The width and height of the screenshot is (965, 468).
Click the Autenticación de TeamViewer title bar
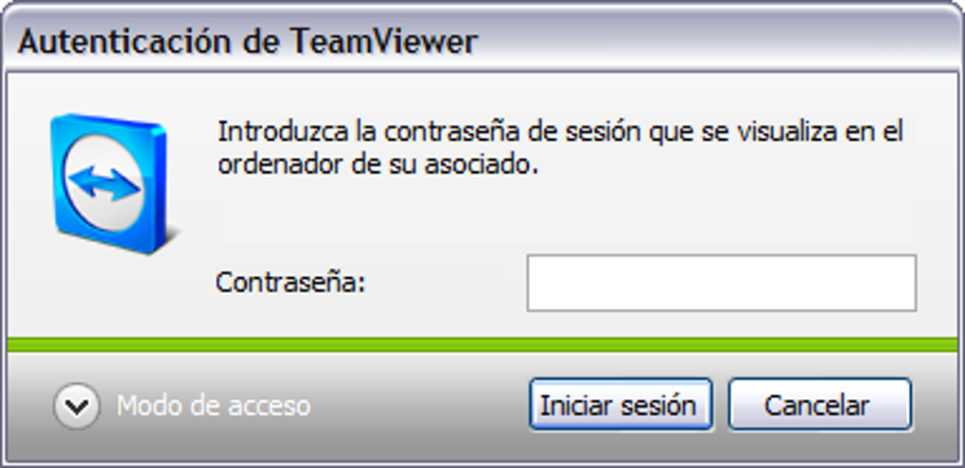click(482, 42)
